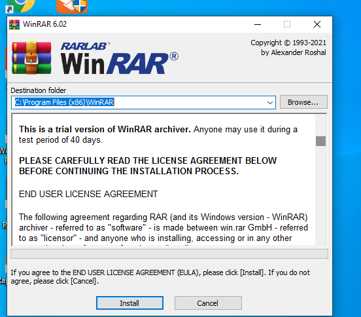Click the WinRAR 6.02 title bar text
The height and width of the screenshot is (317, 361).
click(x=44, y=24)
